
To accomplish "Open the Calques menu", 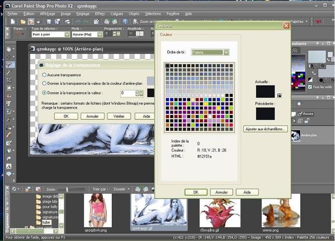I will [x=117, y=13].
